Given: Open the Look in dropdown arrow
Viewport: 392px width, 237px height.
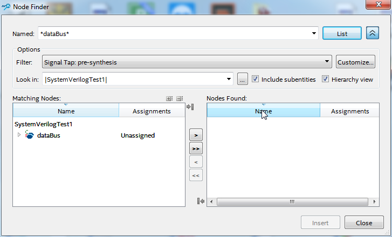Looking at the screenshot, I should (229, 79).
